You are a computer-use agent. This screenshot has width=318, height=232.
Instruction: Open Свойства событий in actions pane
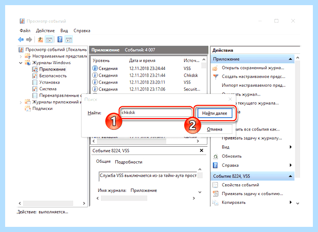pos(240,185)
